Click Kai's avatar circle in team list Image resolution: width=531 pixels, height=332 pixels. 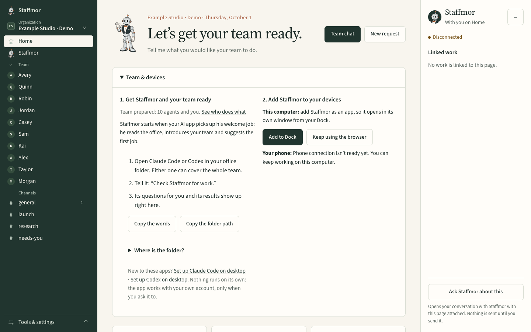pos(11,146)
